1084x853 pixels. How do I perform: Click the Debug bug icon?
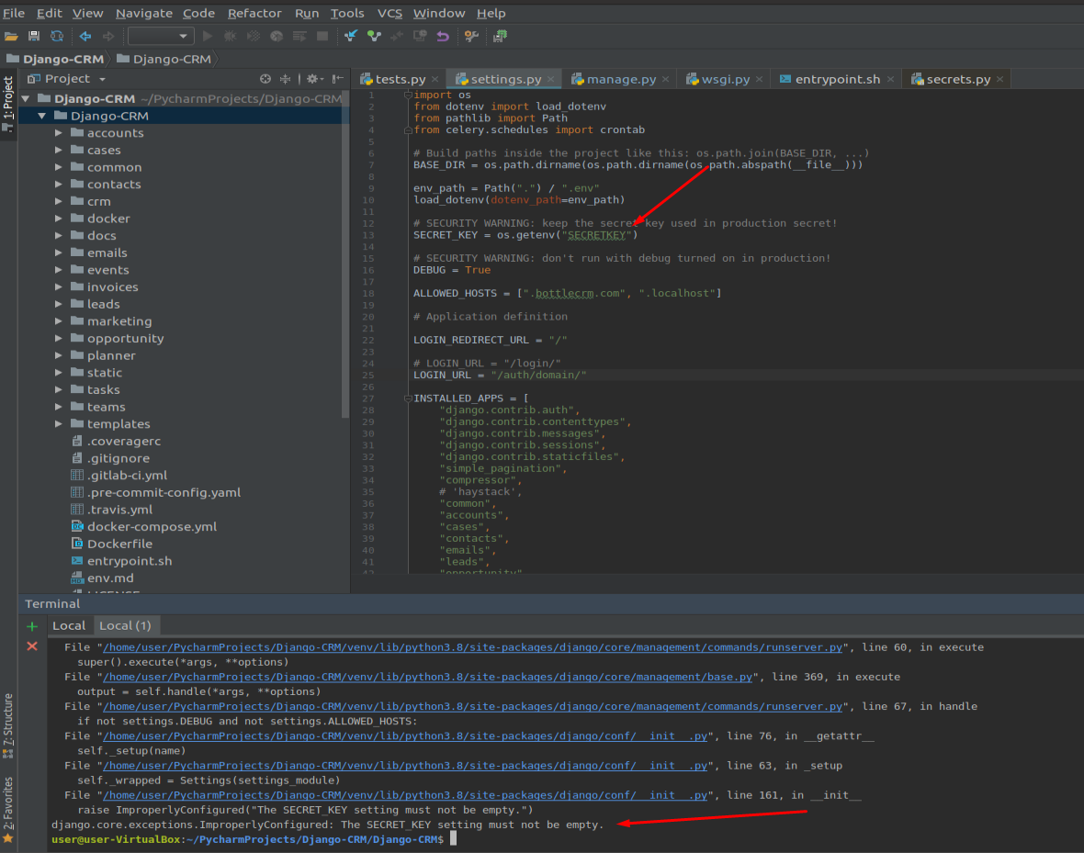pyautogui.click(x=231, y=36)
